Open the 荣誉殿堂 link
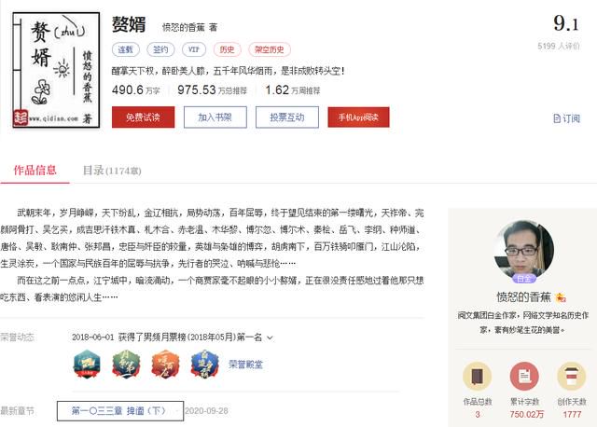This screenshot has width=597, height=427. coord(245,365)
